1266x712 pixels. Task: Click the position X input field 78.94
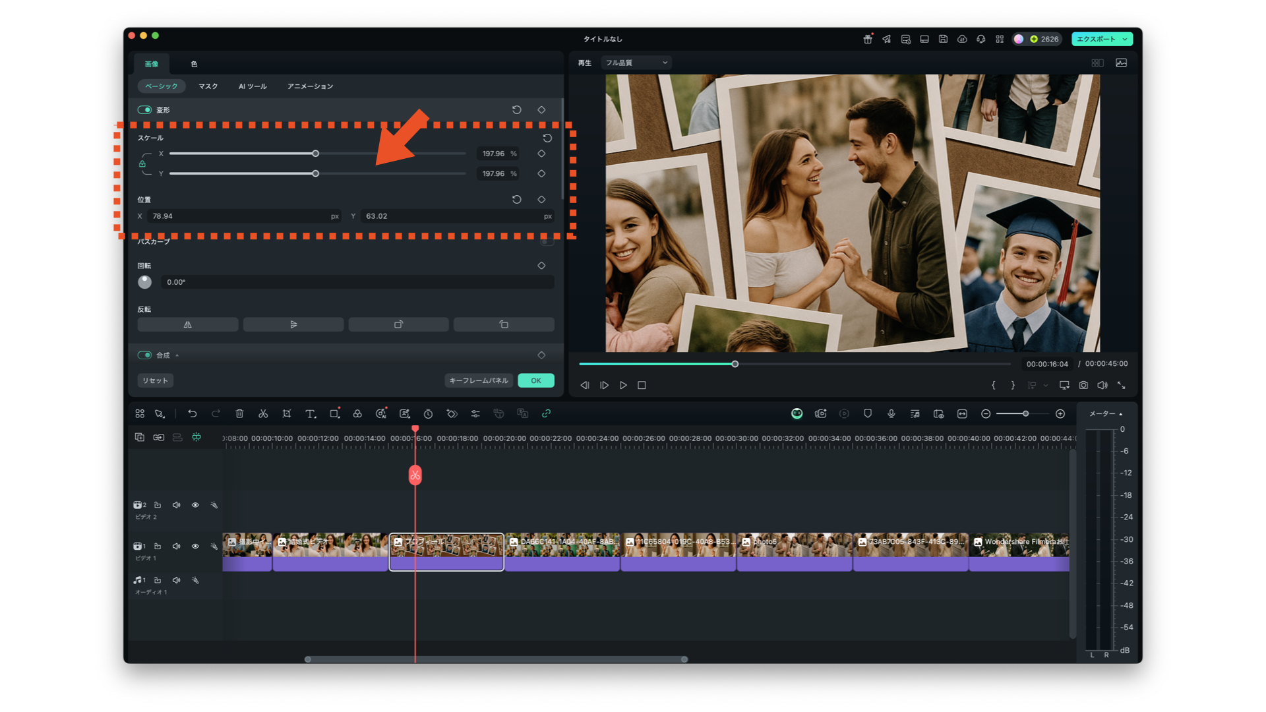click(x=243, y=216)
